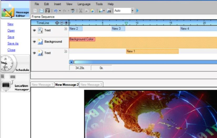Click the toolbar icon left of Auto box
This screenshot has width=217, height=138.
pyautogui.click(x=109, y=11)
